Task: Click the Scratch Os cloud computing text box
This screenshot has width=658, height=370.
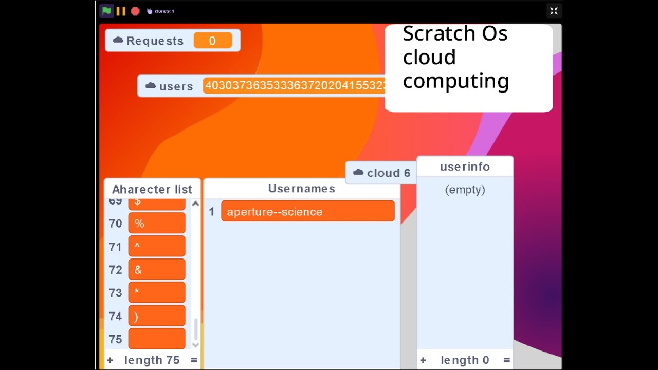Action: 468,68
